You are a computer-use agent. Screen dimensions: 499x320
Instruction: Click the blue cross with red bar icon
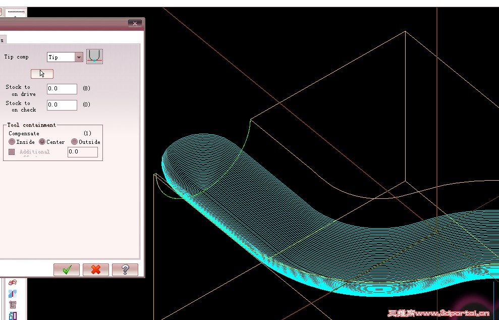[13, 294]
